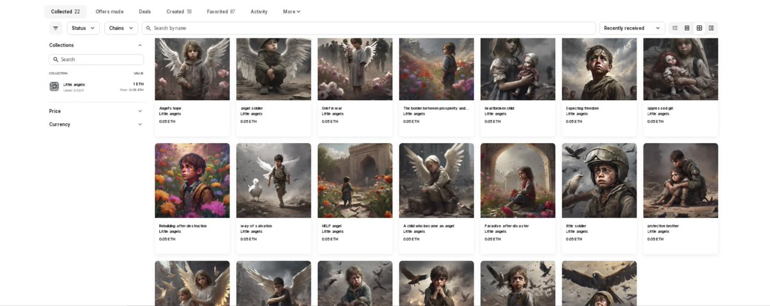Click 0.05 ETH price under HELP angel

(x=330, y=239)
